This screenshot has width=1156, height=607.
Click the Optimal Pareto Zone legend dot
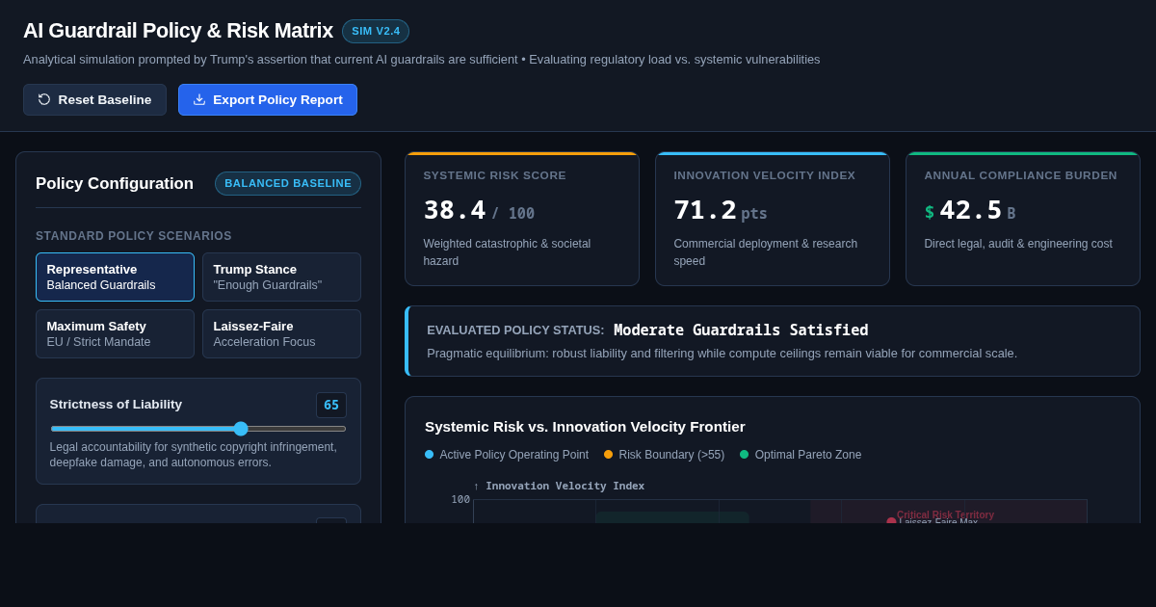[x=745, y=455]
